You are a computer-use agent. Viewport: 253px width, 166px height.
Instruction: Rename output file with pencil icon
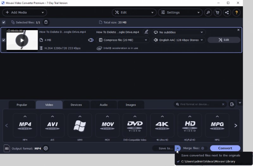pyautogui.click(x=146, y=32)
